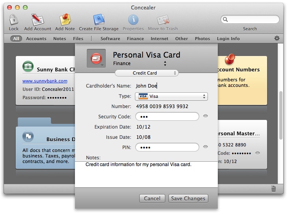The width and height of the screenshot is (288, 213).
Task: Click the Issue Date value 10/08
Action: tap(143, 137)
